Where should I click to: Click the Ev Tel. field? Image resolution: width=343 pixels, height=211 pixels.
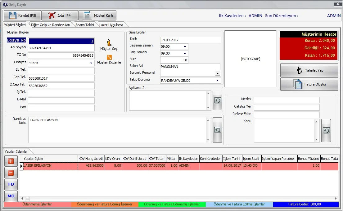pos(61,71)
